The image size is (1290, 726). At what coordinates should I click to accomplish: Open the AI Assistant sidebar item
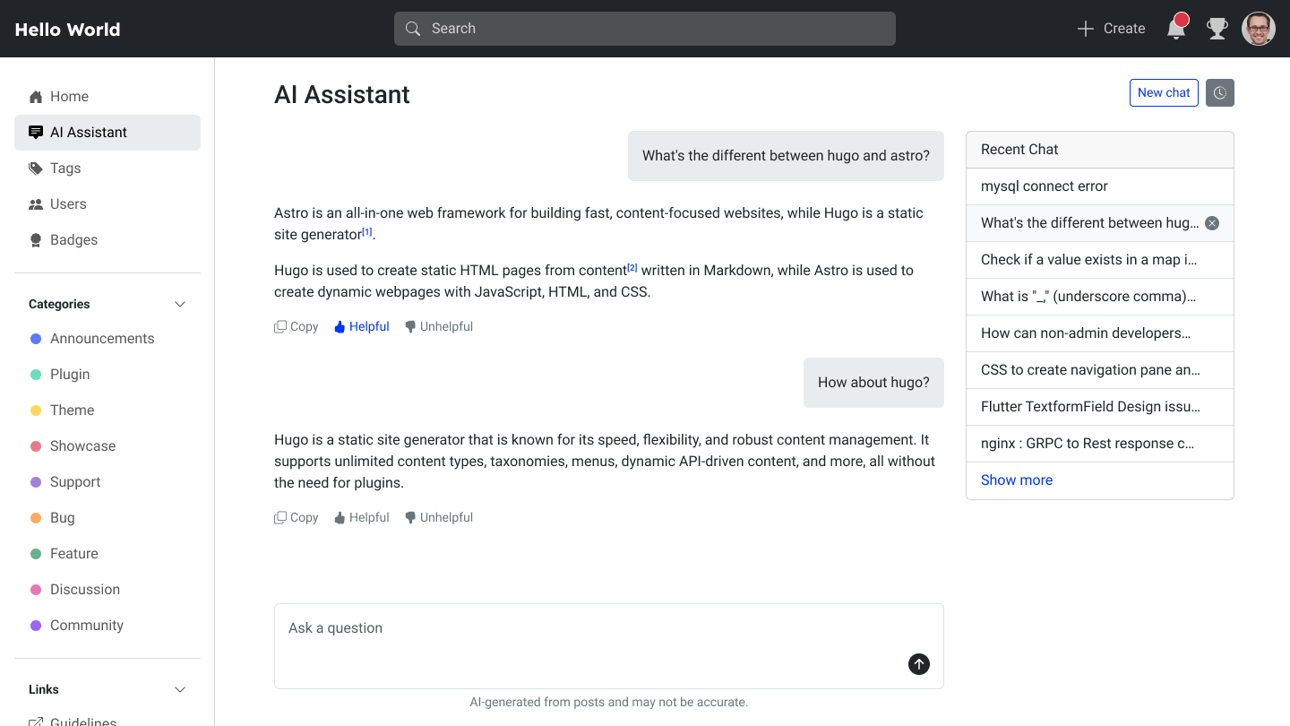[x=88, y=132]
